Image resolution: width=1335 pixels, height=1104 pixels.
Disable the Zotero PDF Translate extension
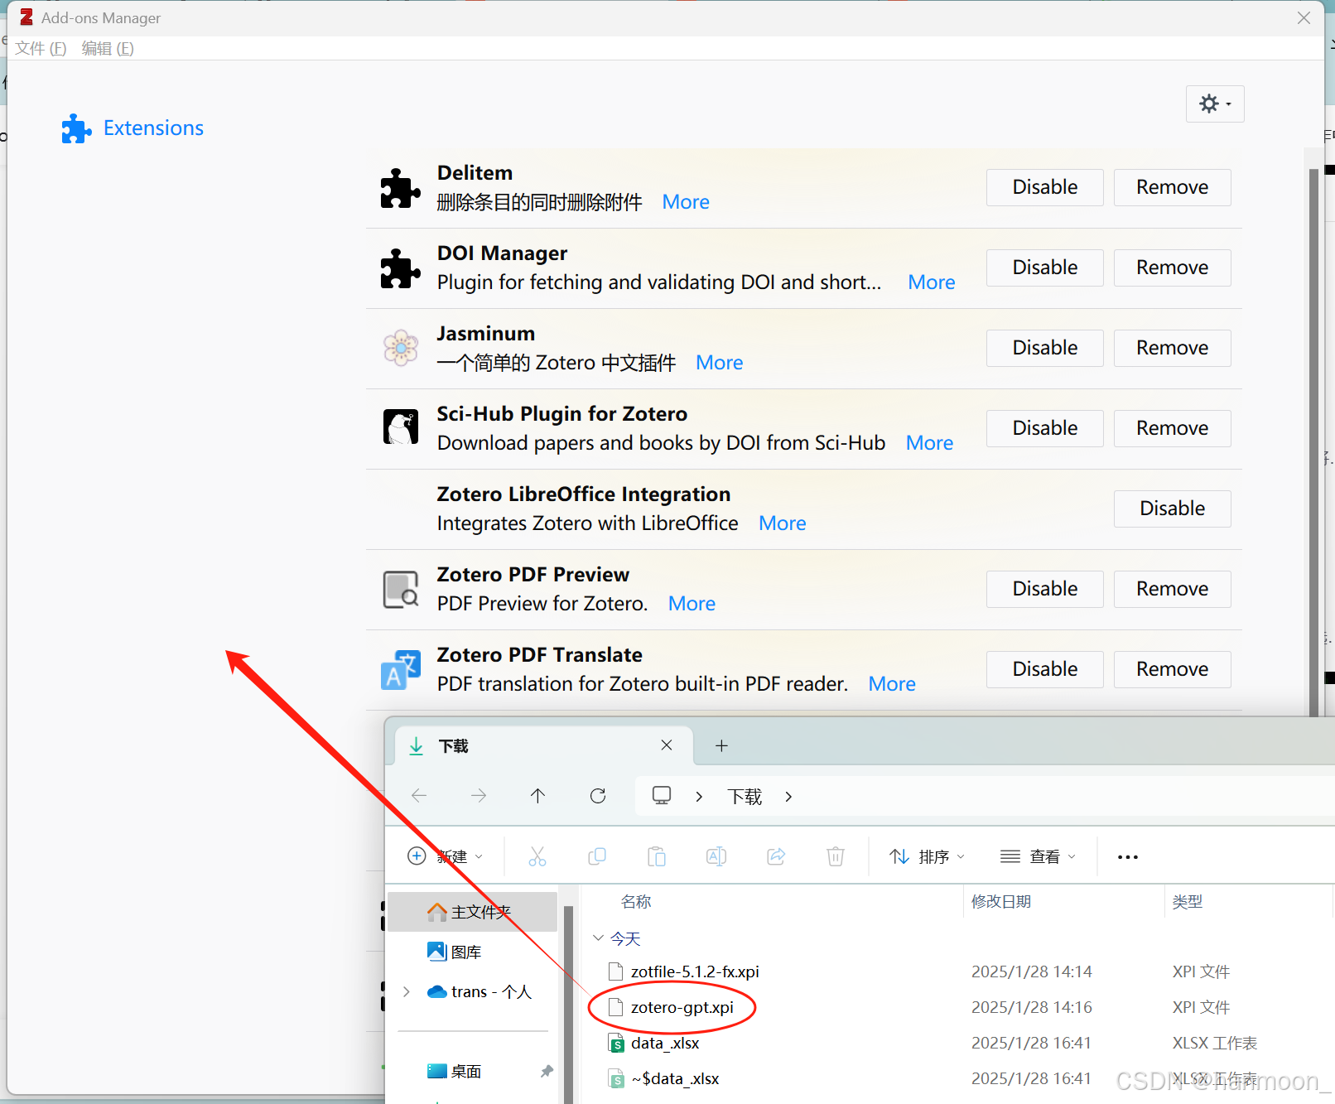[1045, 669]
